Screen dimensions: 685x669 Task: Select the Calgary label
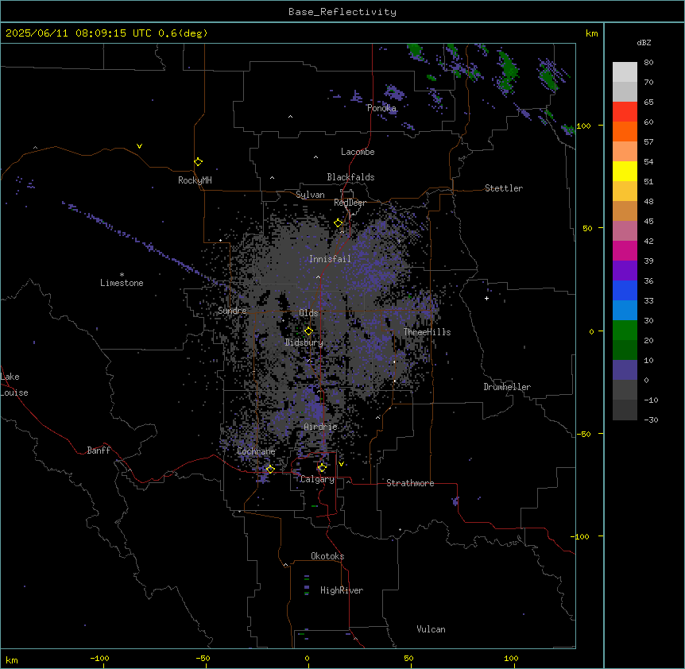pyautogui.click(x=317, y=479)
